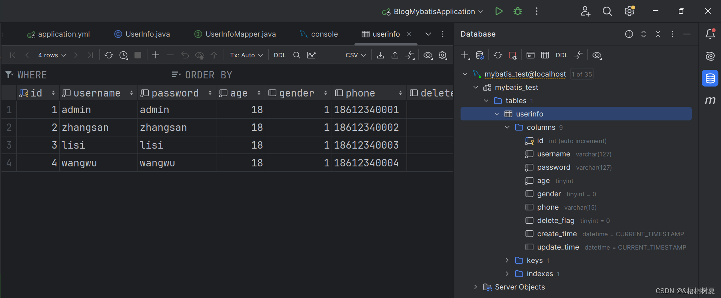721x298 pixels.
Task: Click the red stop/deactivate icon in Database panel
Action: point(513,55)
